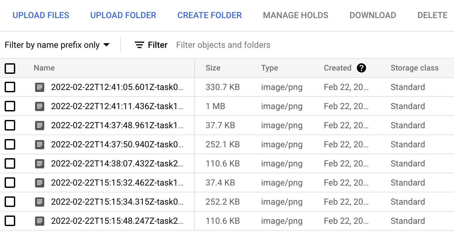This screenshot has width=454, height=232.
Task: Select checkbox for 15:15:32.462Z-task1 row
Action: coord(10,183)
